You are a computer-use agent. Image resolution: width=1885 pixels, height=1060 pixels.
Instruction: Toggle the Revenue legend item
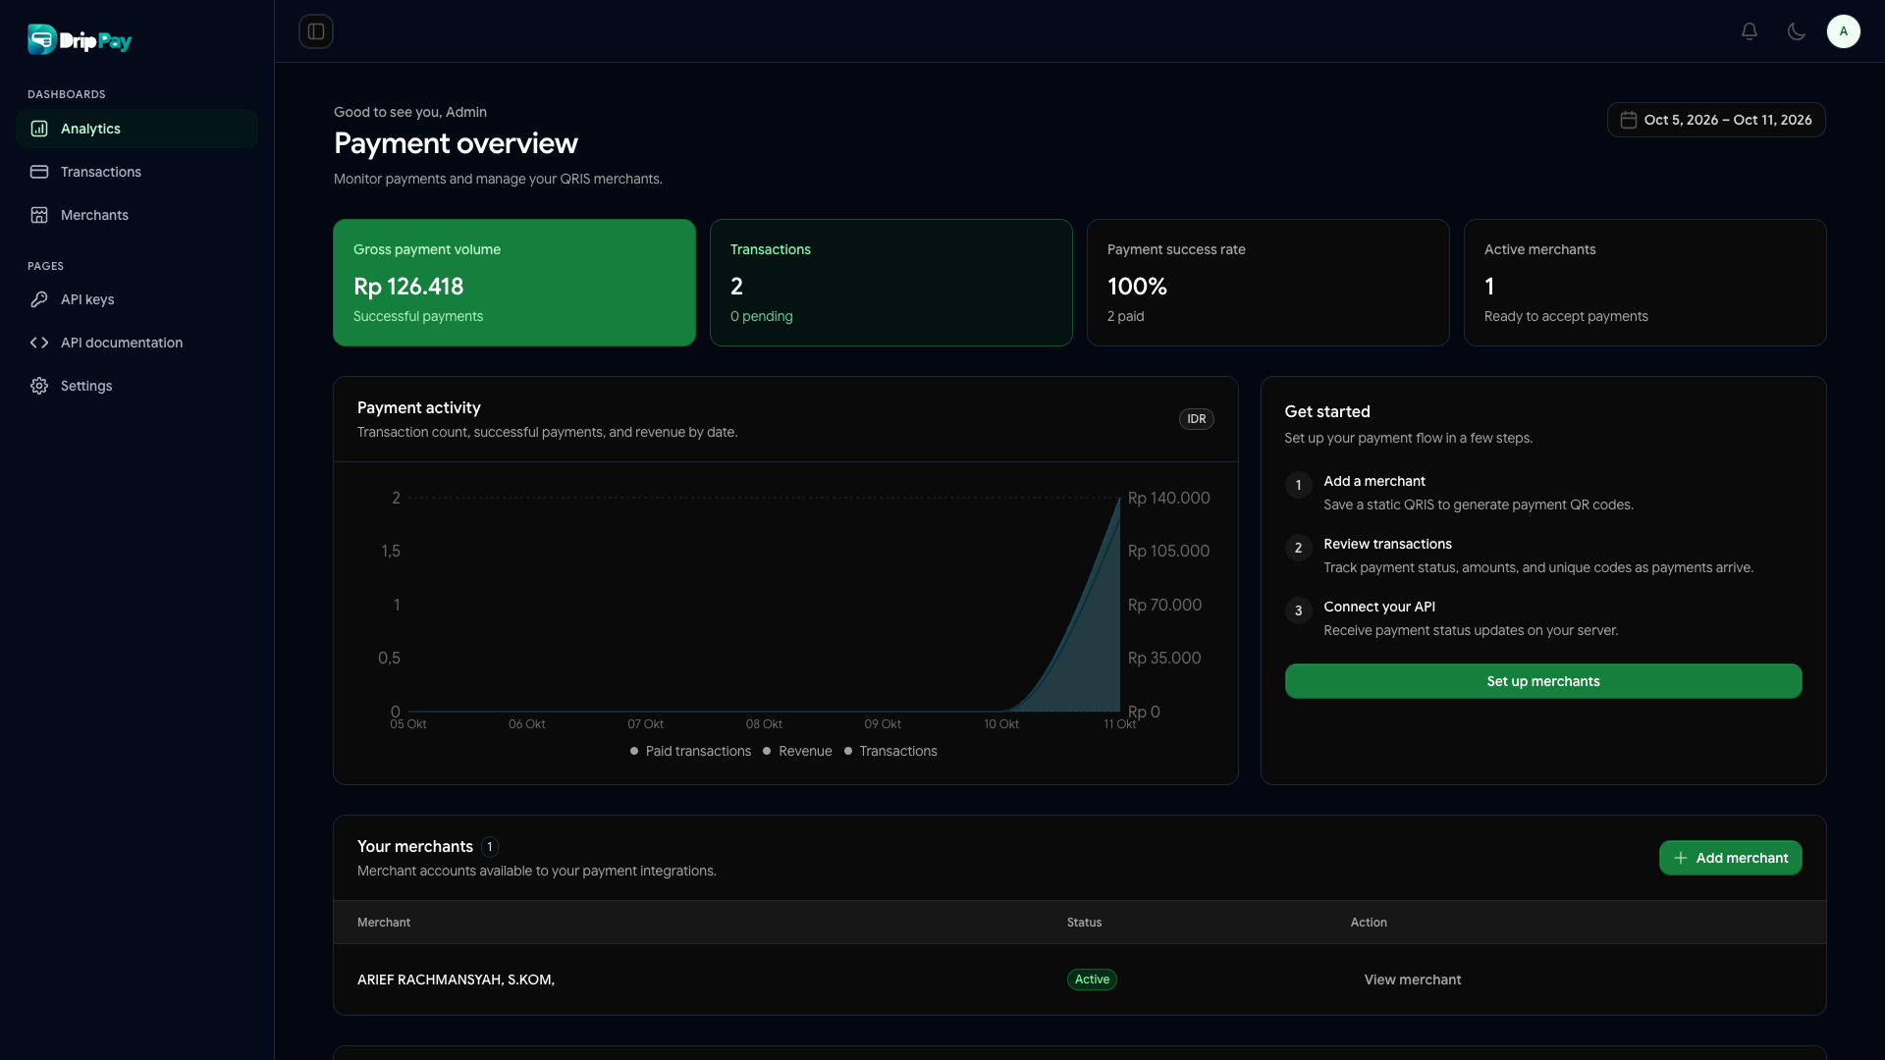797,751
